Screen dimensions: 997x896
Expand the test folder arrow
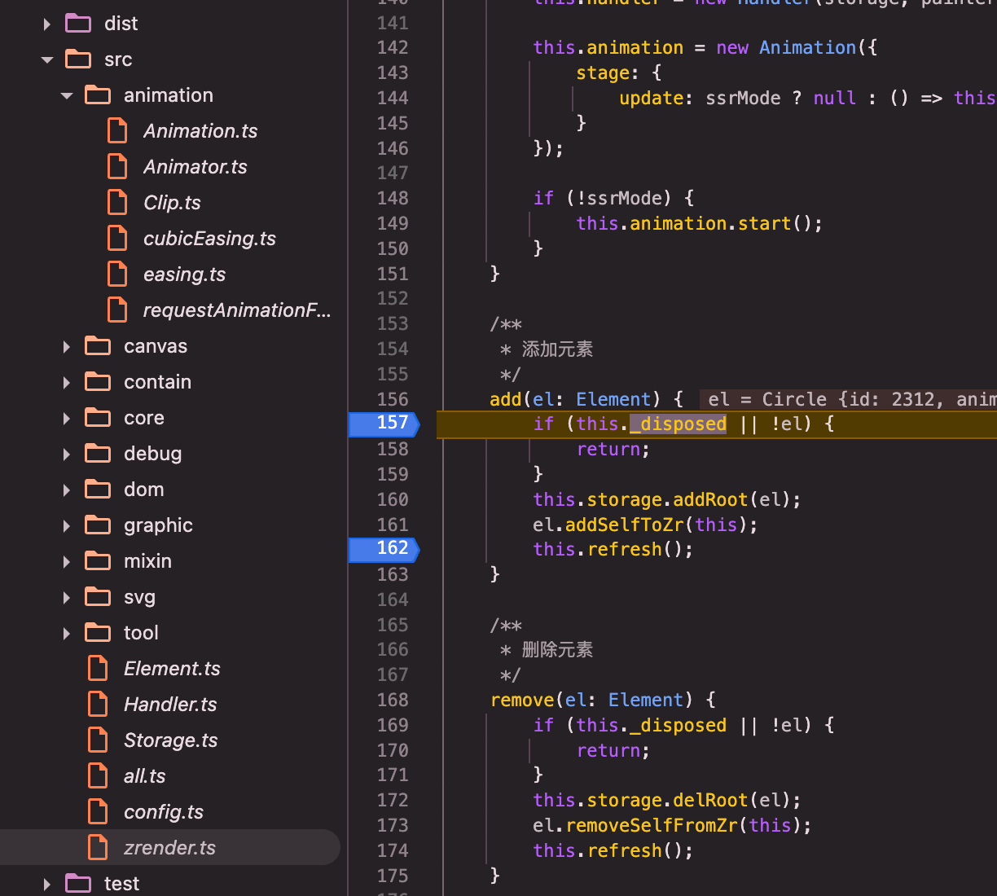[x=47, y=884]
